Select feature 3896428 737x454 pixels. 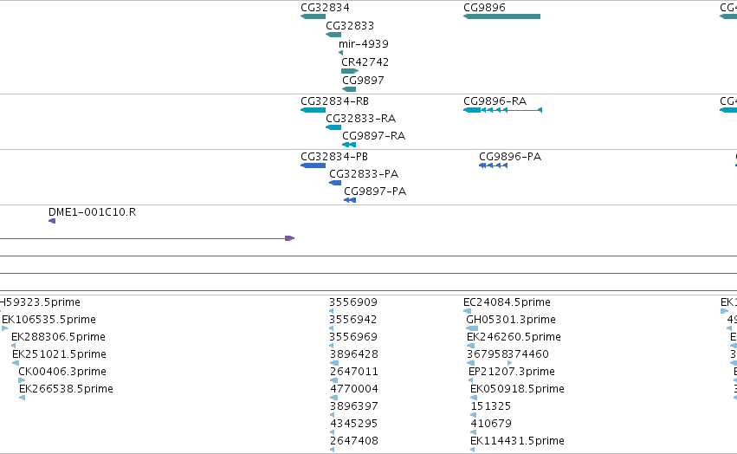pos(354,354)
